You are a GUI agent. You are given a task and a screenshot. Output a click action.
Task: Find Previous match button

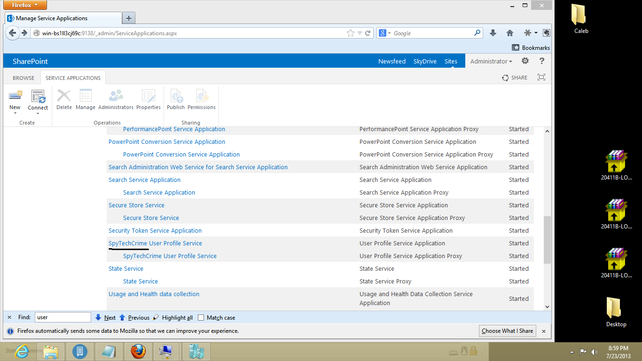pos(134,318)
